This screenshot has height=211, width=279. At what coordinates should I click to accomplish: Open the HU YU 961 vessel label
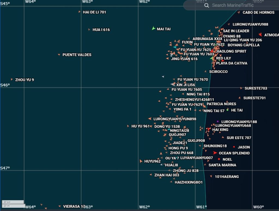(x=140, y=126)
